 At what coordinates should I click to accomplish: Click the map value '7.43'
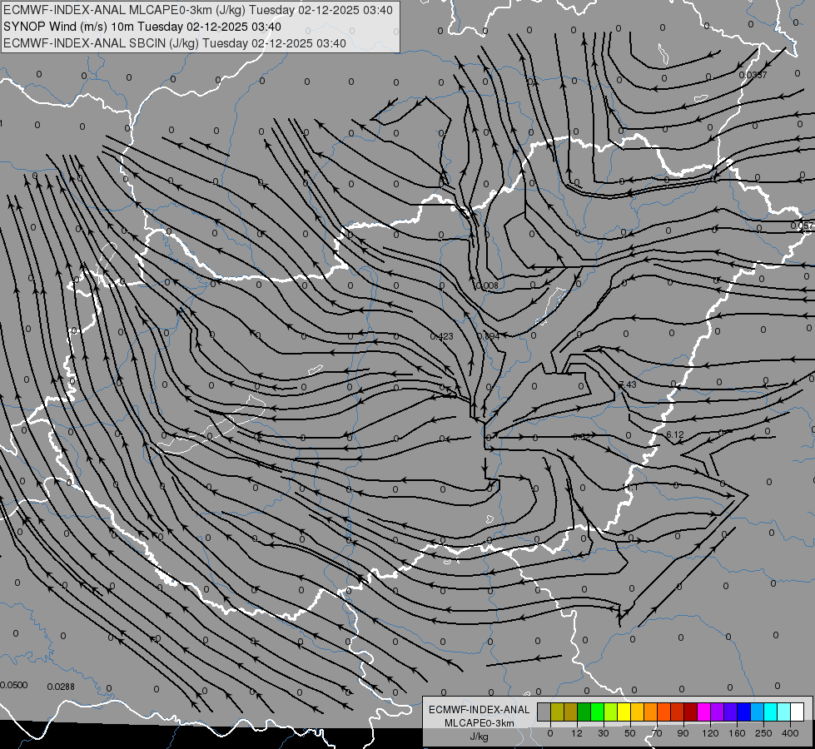[x=628, y=384]
